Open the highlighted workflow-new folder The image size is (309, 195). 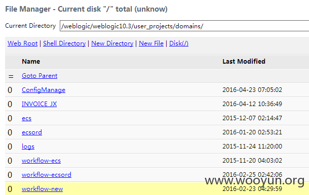[43, 189]
